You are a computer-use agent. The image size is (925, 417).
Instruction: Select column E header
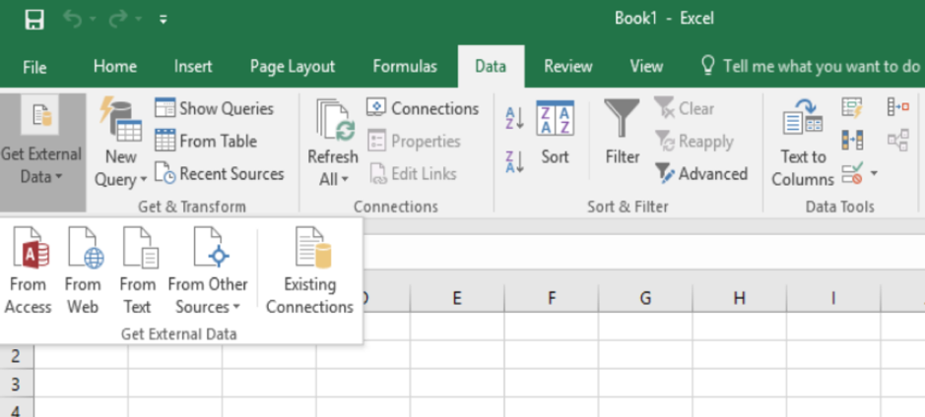pyautogui.click(x=457, y=298)
